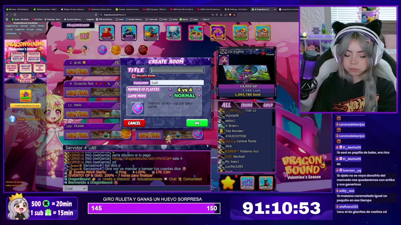The width and height of the screenshot is (401, 225).
Task: Open the Charge icon
Action: pos(218,33)
